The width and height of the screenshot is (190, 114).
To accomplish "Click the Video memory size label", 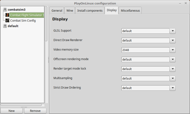I will pos(66,50).
